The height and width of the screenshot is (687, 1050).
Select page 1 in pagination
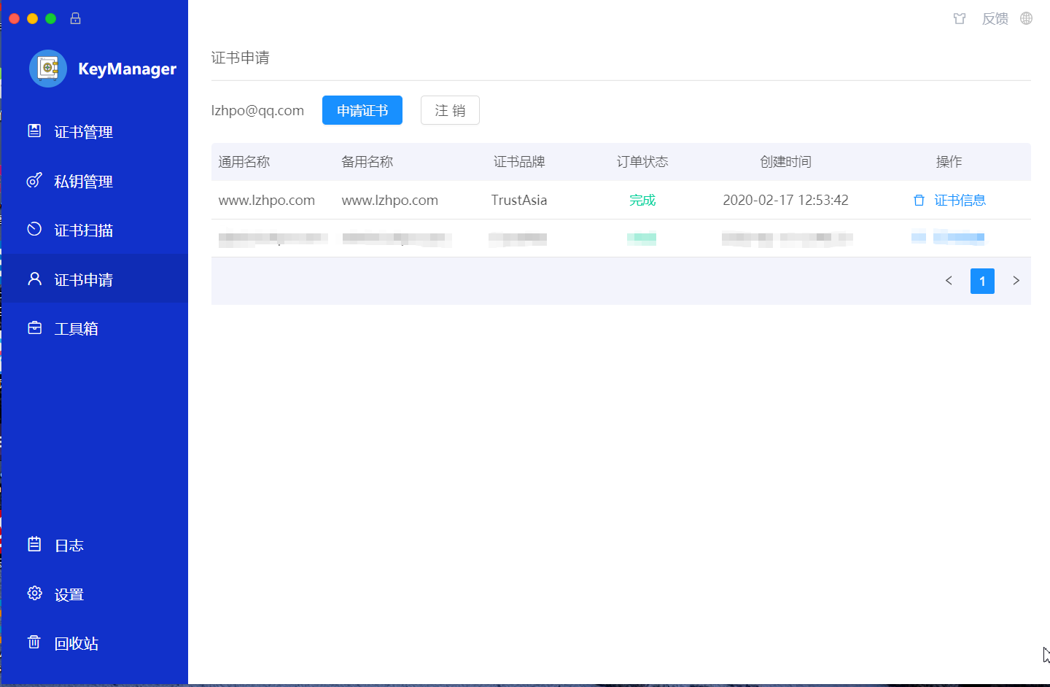point(982,281)
